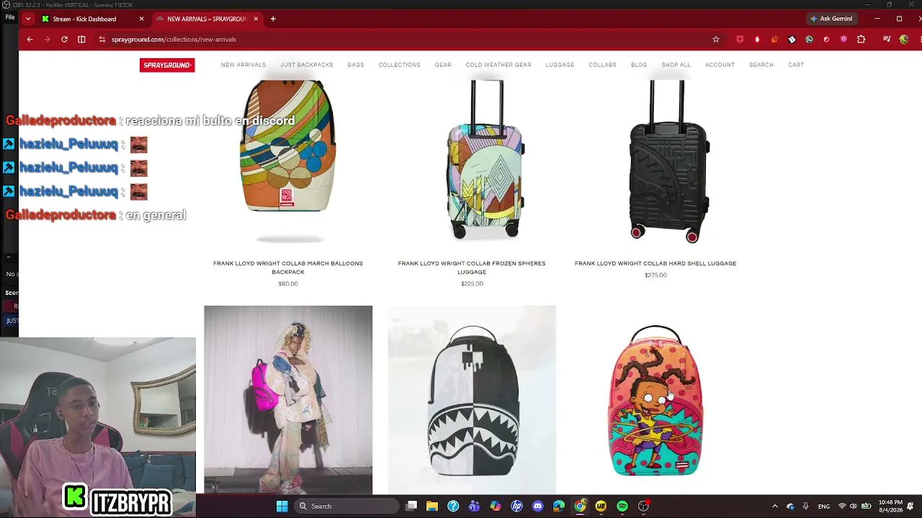
Task: Click FRANK LLOYD WRIGHT COLLAB MARCH BALLOONS BACKPACK title
Action: pos(288,268)
